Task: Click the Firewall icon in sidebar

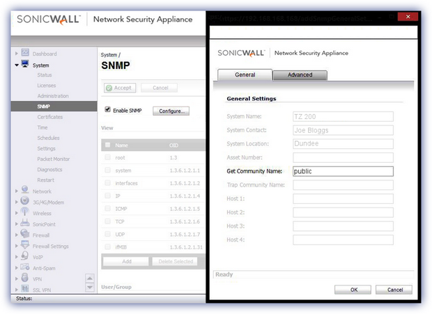Action: click(25, 234)
